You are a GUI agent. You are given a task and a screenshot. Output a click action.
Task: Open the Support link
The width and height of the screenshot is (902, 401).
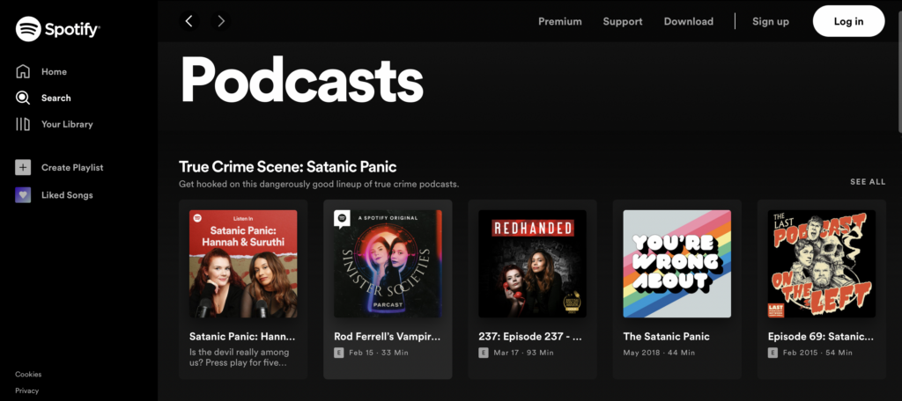click(623, 22)
